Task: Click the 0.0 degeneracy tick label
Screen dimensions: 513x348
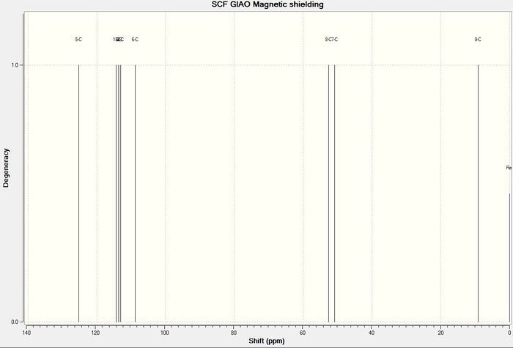Action: click(x=15, y=322)
